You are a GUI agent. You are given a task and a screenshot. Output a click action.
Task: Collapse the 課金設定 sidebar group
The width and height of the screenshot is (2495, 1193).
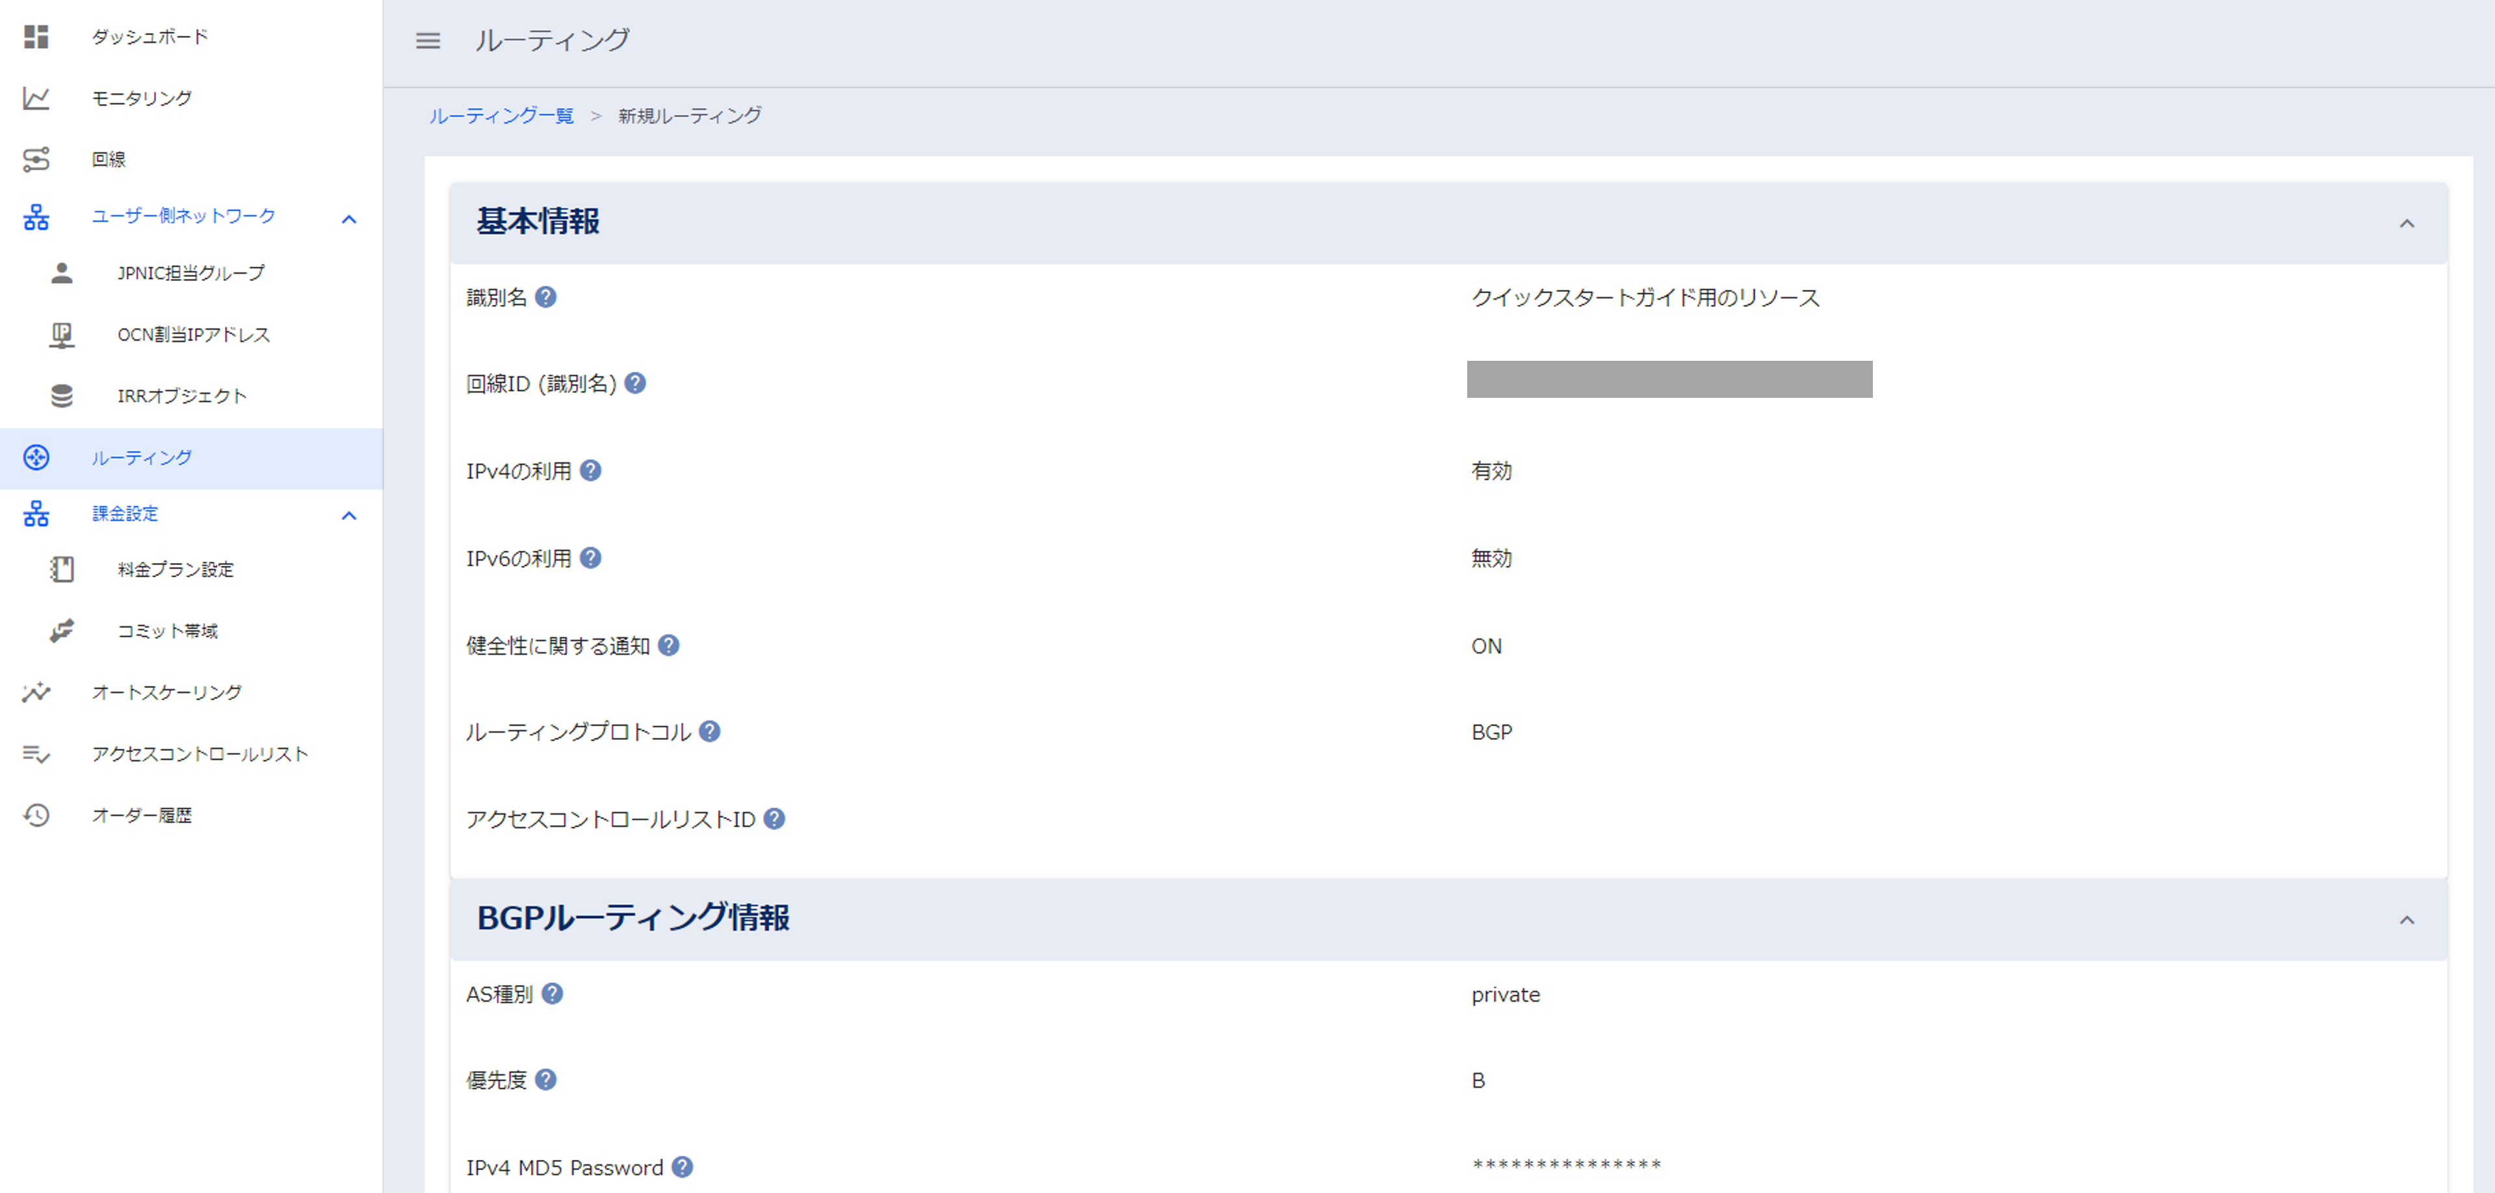(x=348, y=516)
